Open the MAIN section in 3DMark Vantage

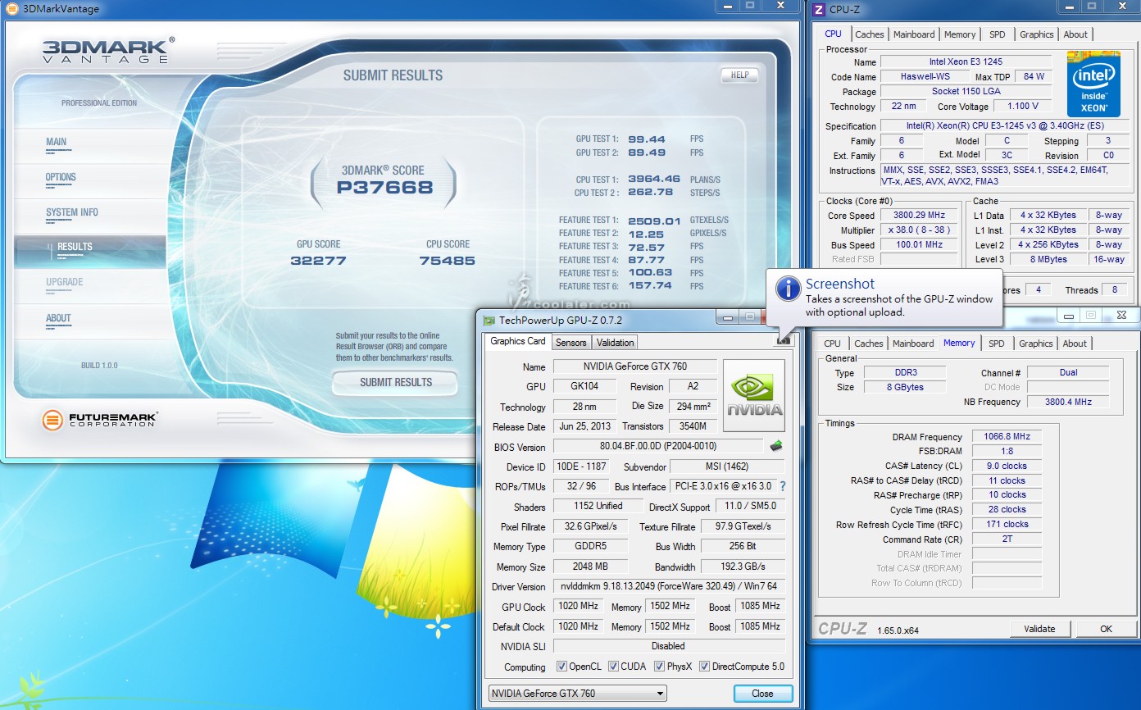pos(57,142)
